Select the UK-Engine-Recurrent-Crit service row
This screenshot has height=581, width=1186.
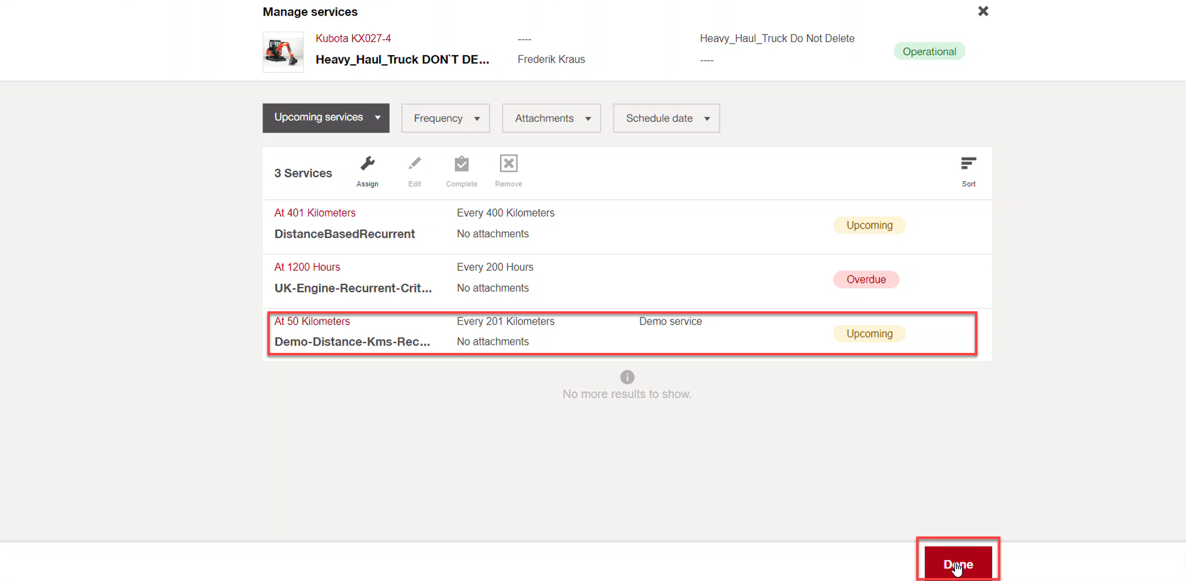tap(353, 288)
